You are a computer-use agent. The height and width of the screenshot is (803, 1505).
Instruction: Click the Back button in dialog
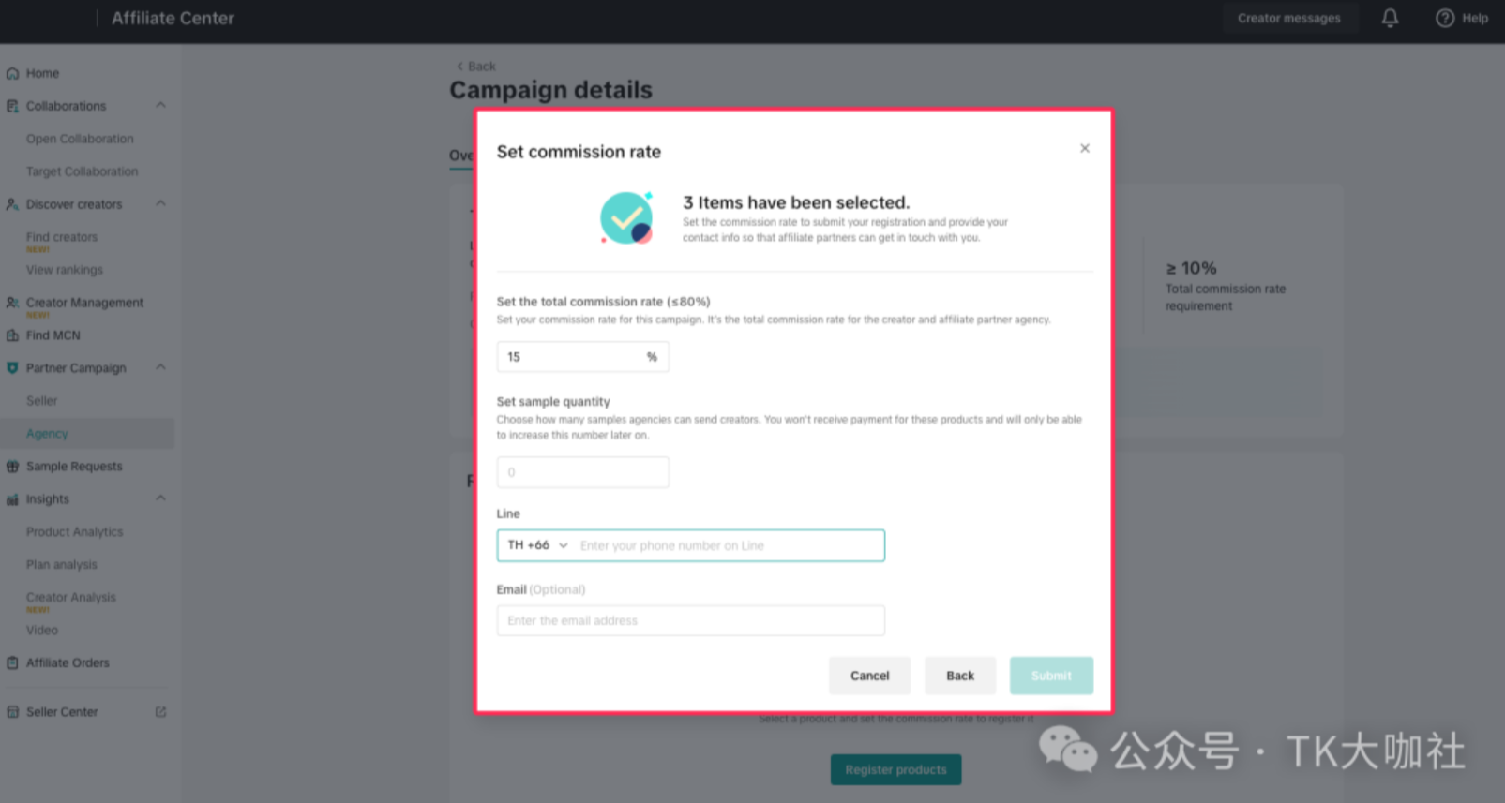(x=959, y=676)
